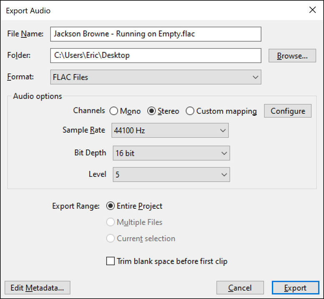Close the Export Audio dialog
Screen dimensions: 324x299
tap(312, 10)
